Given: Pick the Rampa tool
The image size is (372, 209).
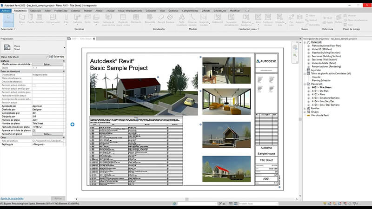Looking at the screenshot, I should point(161,19).
